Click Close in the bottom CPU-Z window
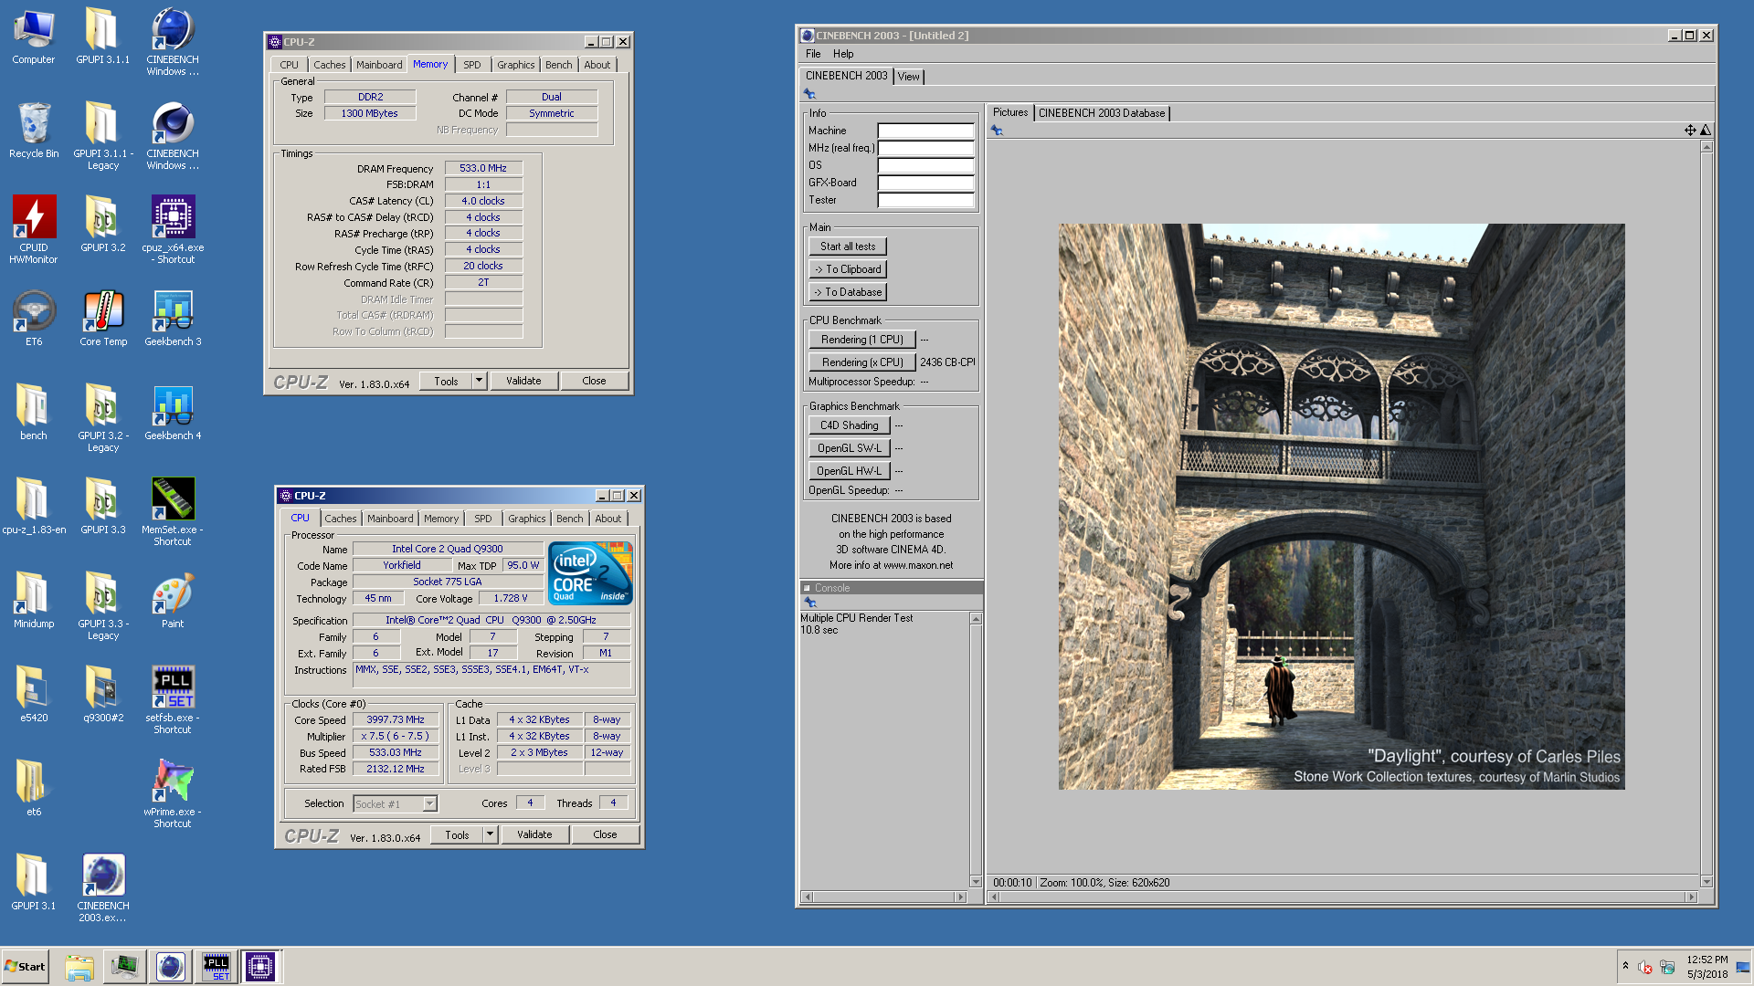Image resolution: width=1754 pixels, height=986 pixels. click(605, 834)
